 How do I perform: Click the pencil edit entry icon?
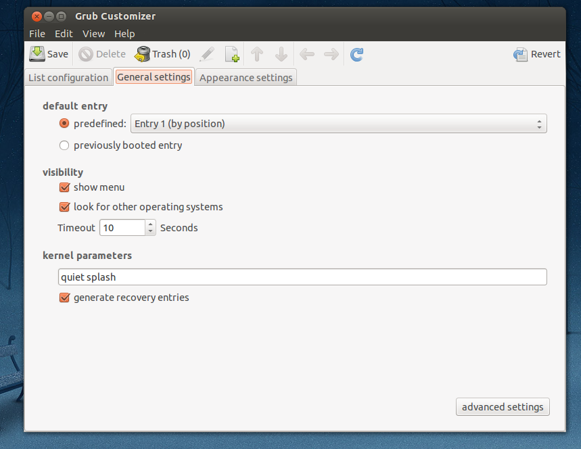click(x=207, y=54)
